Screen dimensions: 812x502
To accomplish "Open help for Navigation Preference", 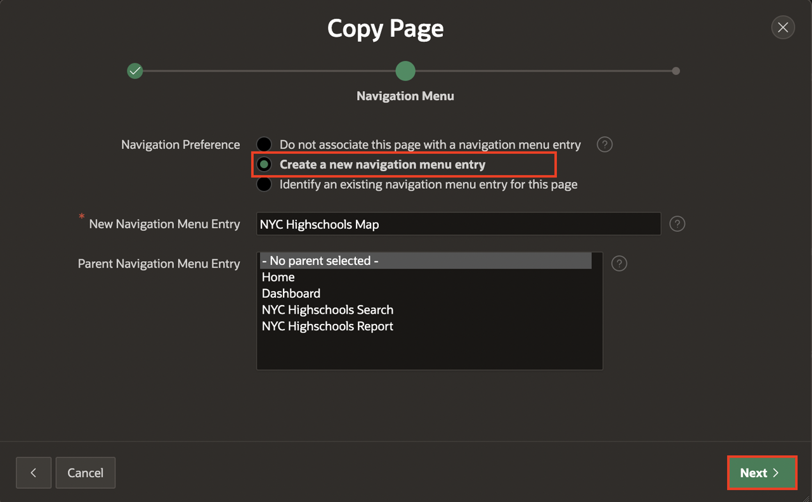I will (605, 145).
